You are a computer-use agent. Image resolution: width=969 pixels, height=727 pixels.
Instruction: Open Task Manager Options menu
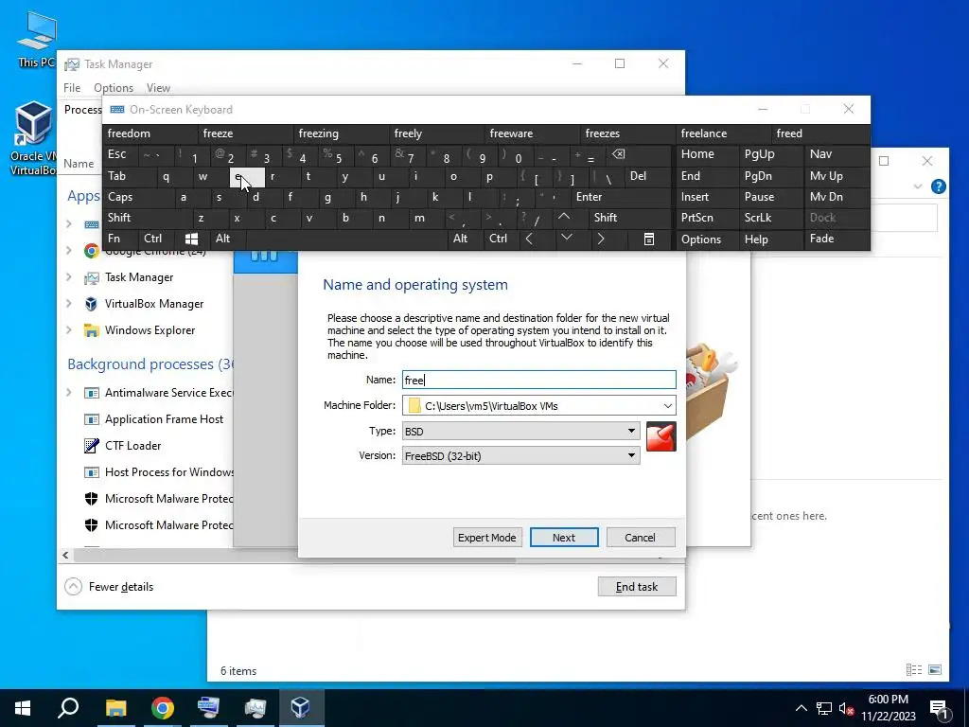click(114, 88)
